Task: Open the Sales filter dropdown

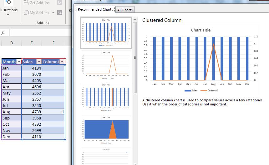Action: 39,62
